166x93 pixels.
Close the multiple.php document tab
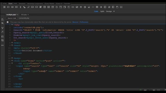click(x=18, y=15)
